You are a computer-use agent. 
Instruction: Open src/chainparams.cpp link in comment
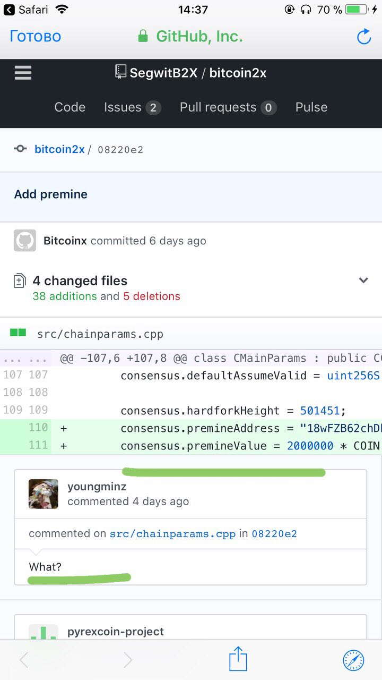[172, 534]
